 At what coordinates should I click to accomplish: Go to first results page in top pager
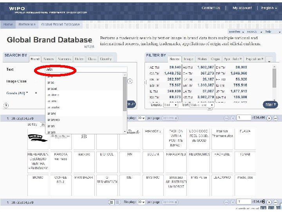[x=226, y=118]
